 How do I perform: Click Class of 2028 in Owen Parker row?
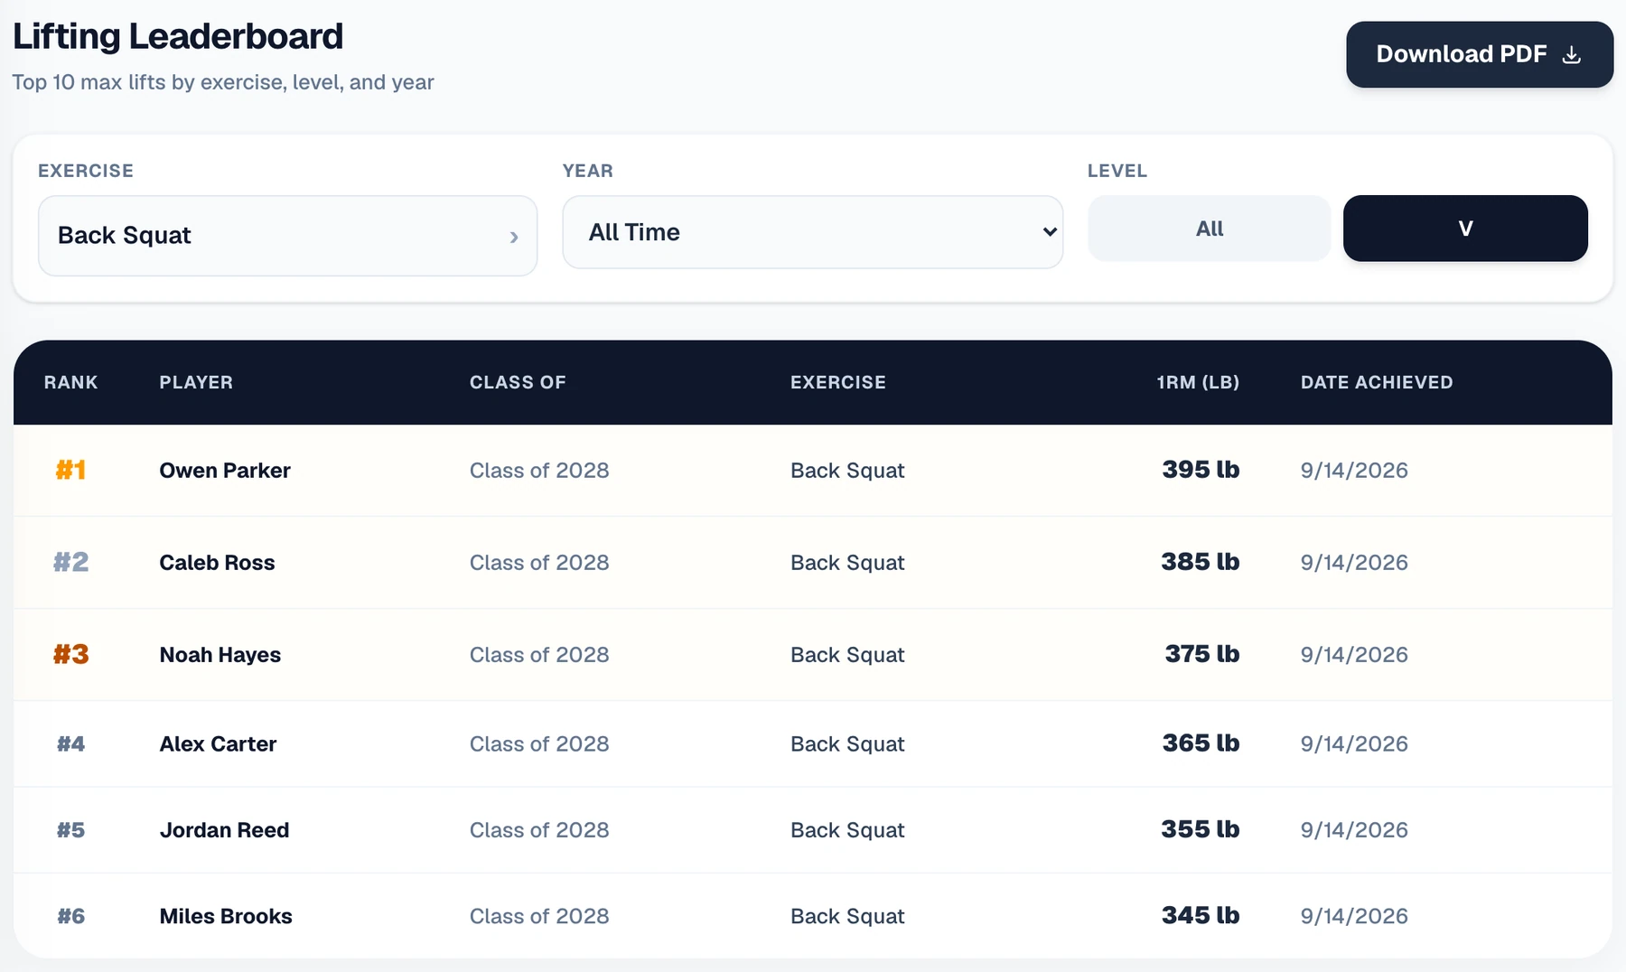point(539,471)
